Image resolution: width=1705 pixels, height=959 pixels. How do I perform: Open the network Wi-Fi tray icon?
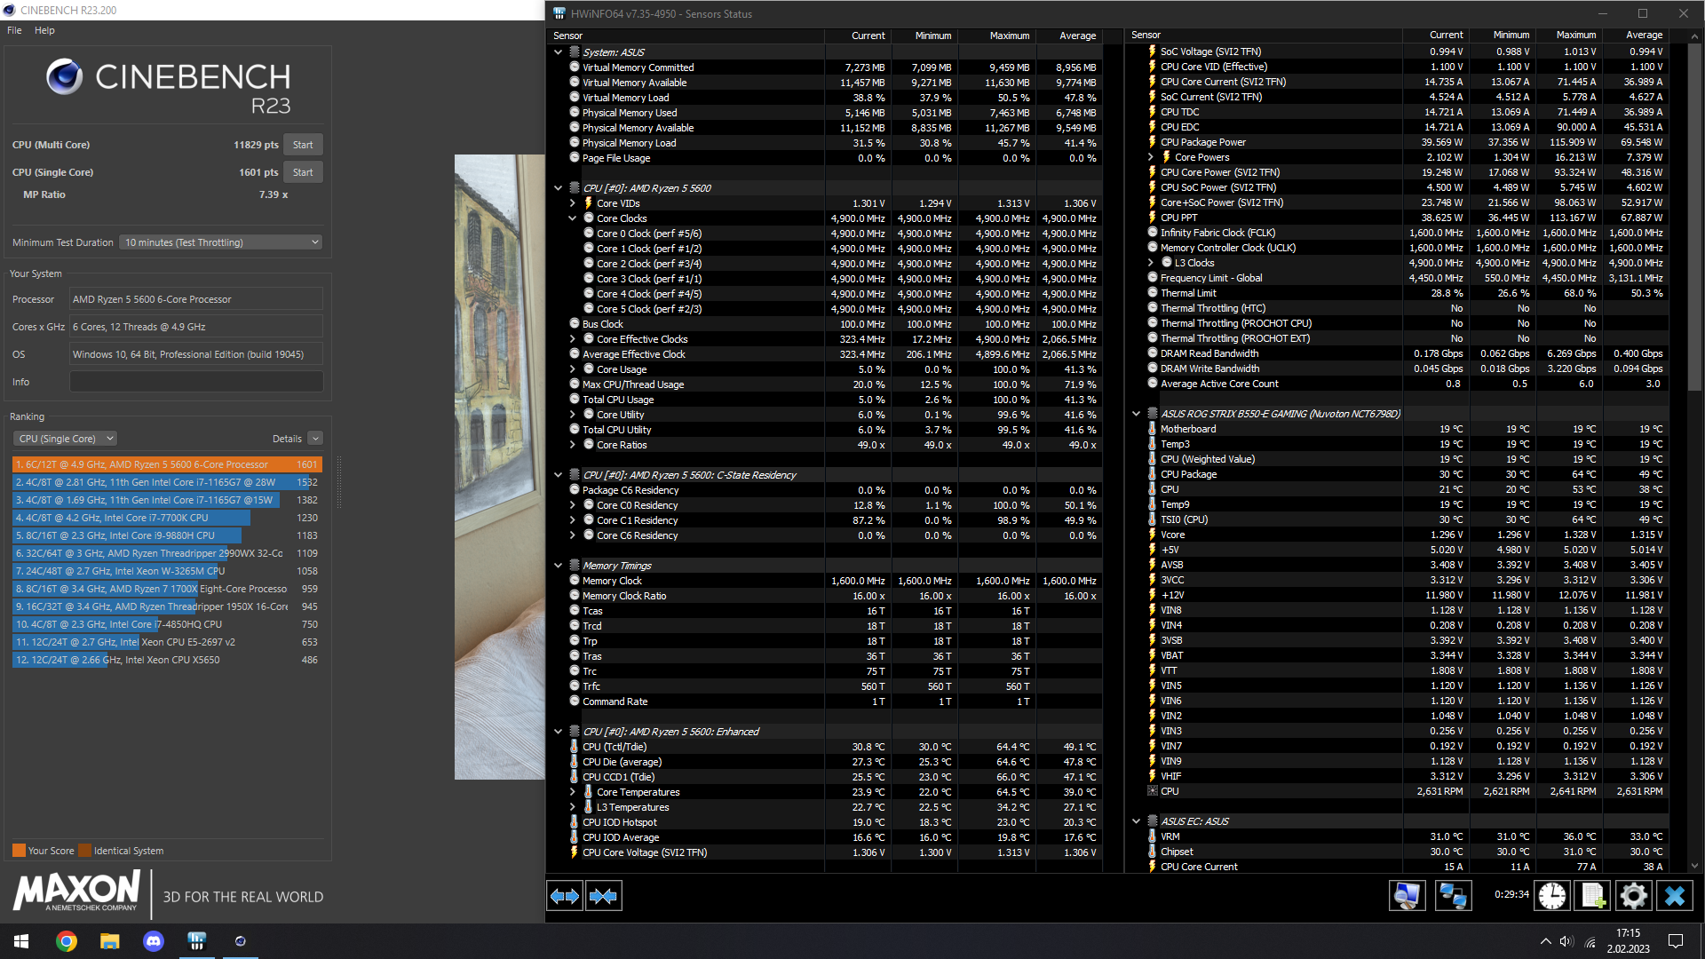[1590, 941]
